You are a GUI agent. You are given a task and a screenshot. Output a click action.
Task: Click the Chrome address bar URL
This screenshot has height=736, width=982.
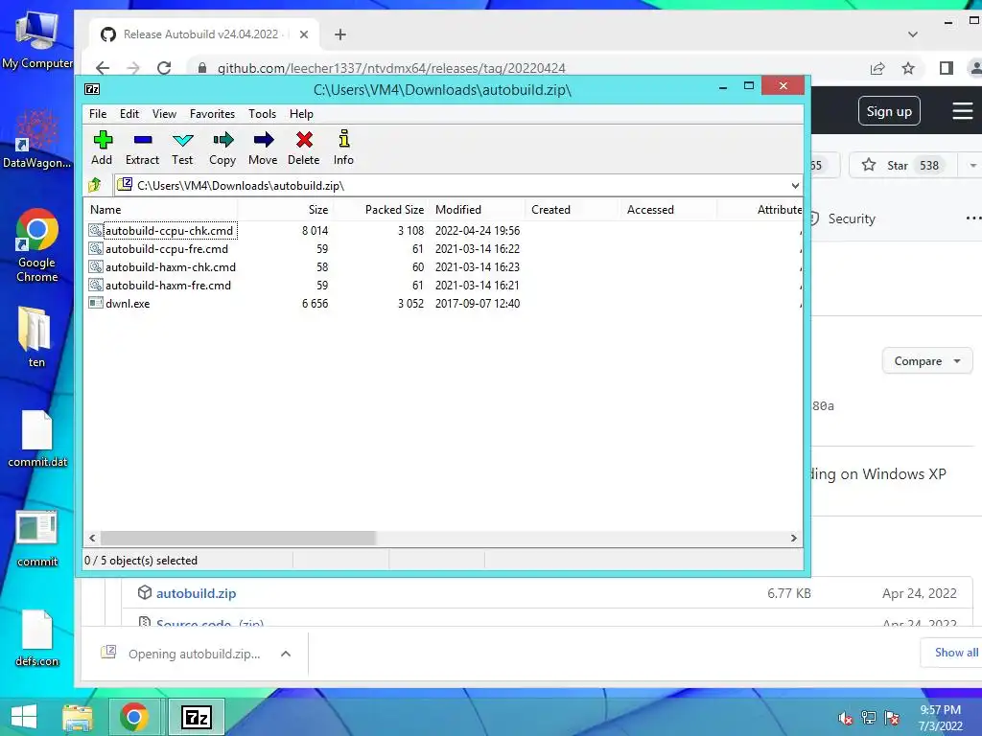(391, 68)
